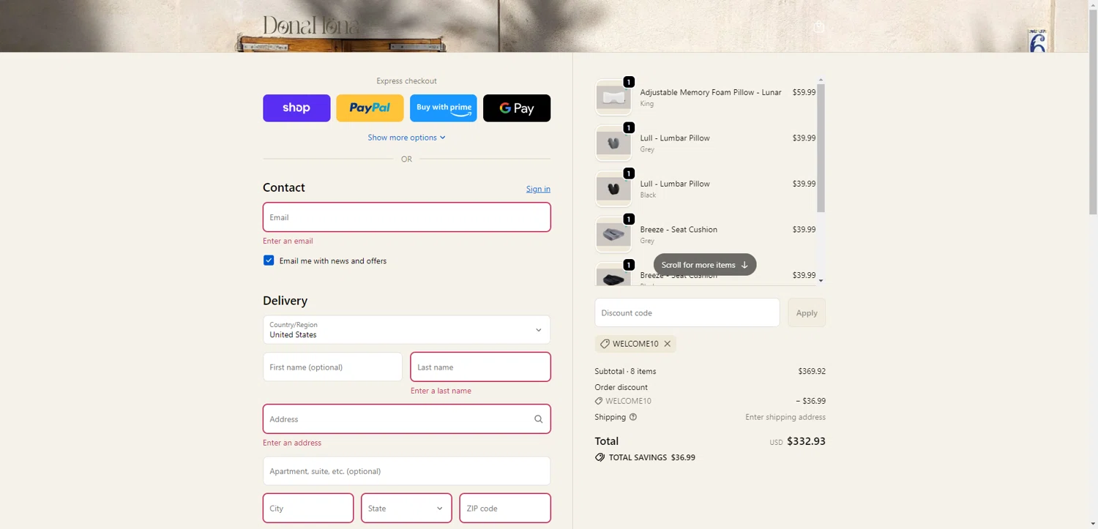Screen dimensions: 1098x529
Task: Click the Subtotal · 8 items label
Action: point(625,371)
